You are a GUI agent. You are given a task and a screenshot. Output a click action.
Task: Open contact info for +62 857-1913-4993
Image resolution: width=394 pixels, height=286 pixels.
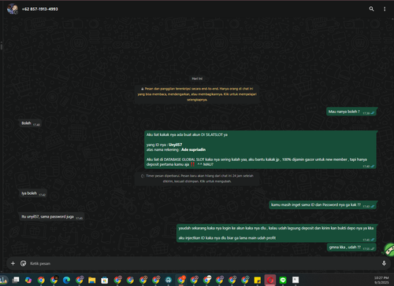40,9
